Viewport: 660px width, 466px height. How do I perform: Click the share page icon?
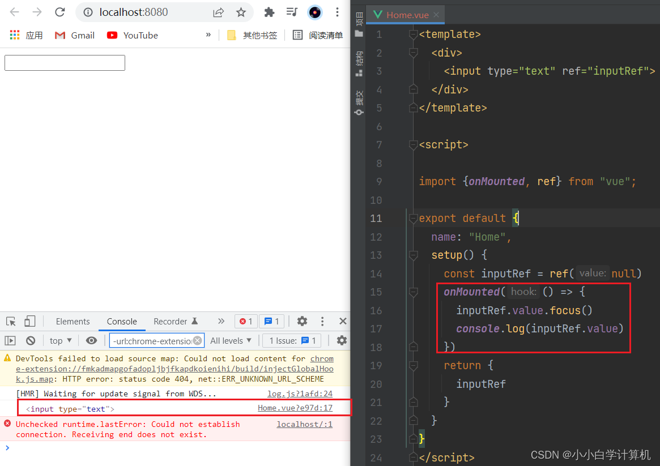[219, 12]
